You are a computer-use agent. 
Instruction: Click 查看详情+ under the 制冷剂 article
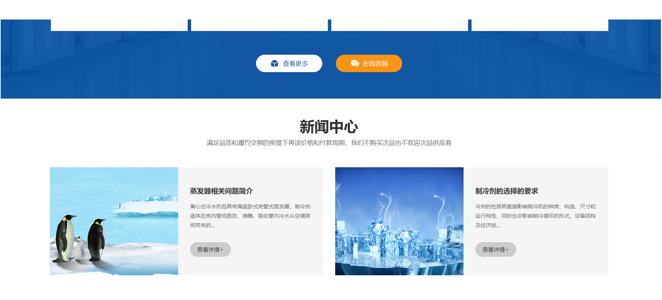(x=495, y=249)
